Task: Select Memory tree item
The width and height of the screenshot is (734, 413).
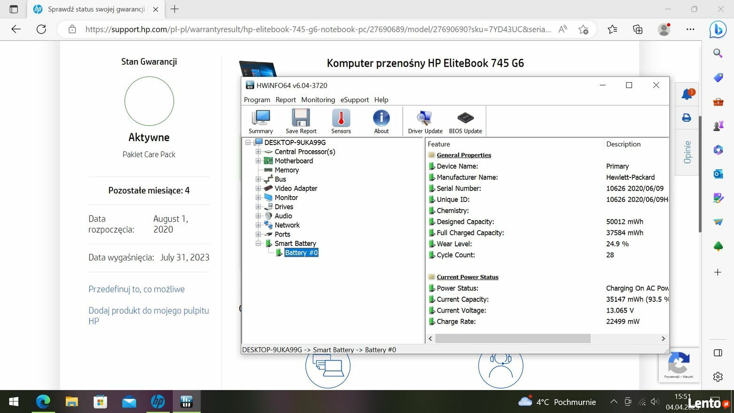Action: click(x=286, y=170)
